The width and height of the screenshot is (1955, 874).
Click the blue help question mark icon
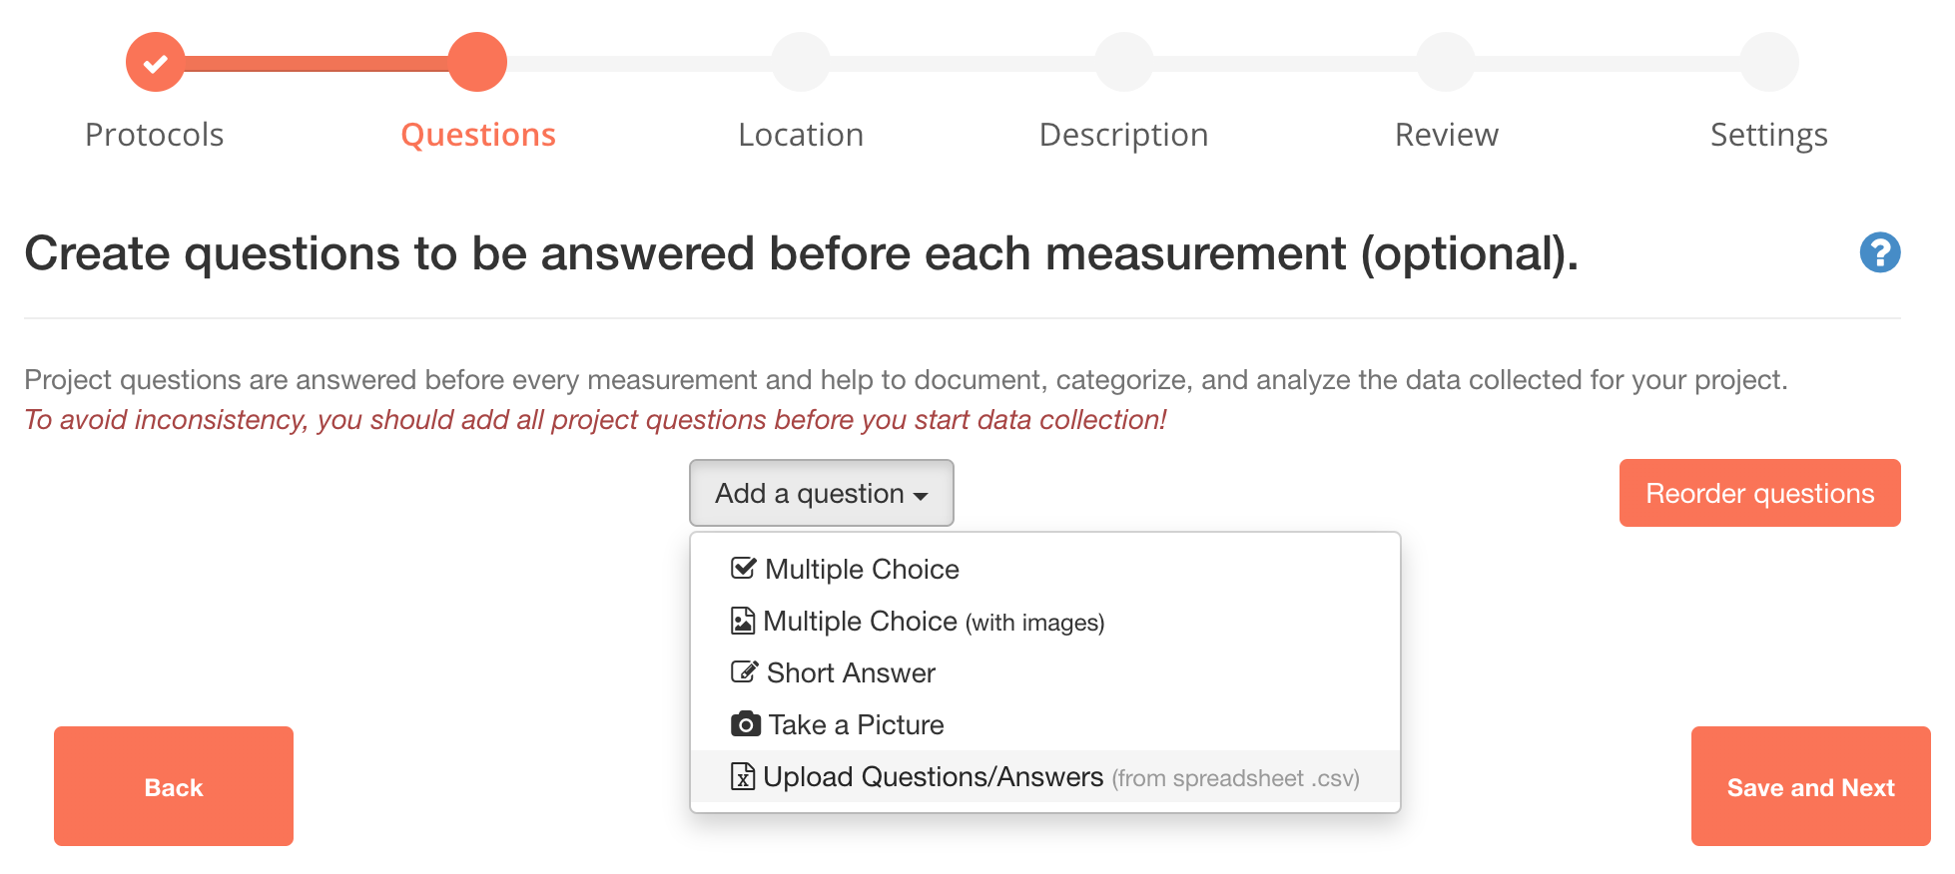(1879, 252)
